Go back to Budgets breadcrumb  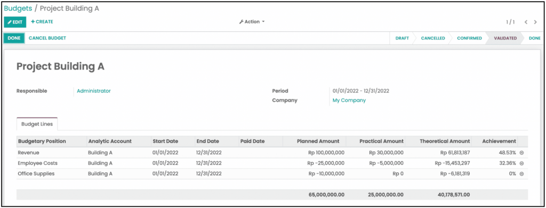pyautogui.click(x=18, y=9)
